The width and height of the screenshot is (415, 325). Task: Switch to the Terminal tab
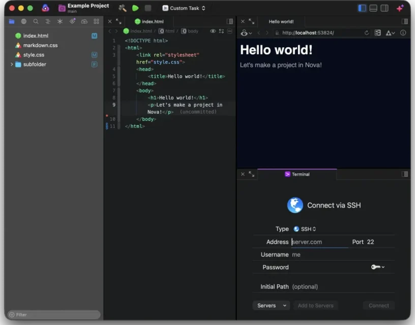pos(297,174)
